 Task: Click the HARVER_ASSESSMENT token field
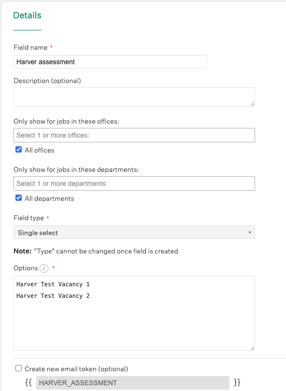coord(133,383)
